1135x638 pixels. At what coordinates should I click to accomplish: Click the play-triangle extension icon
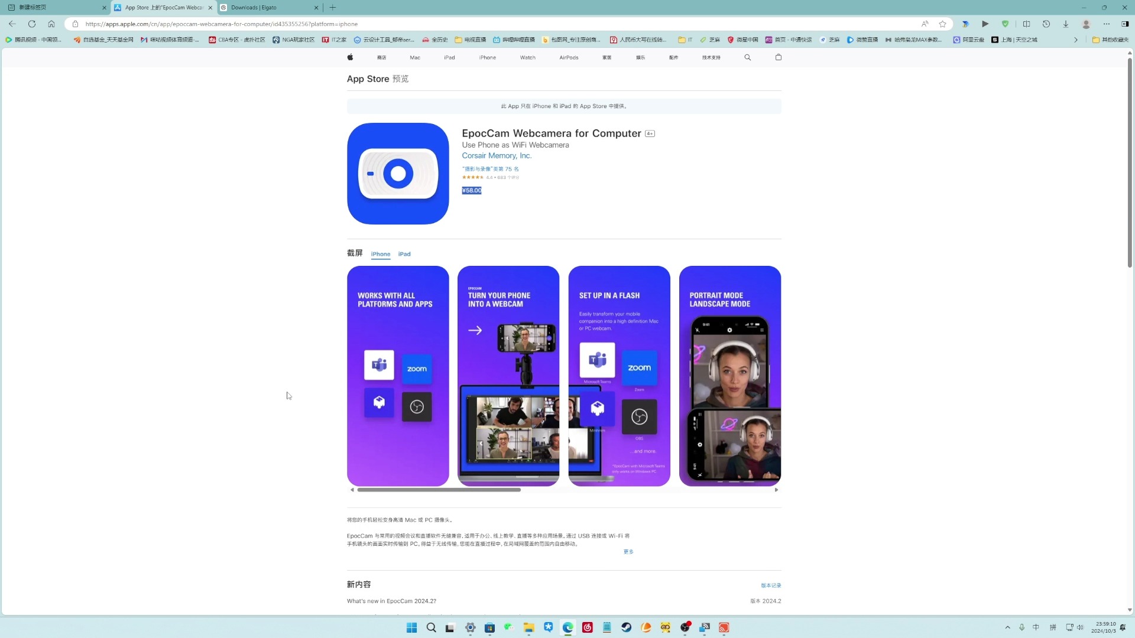tap(985, 24)
